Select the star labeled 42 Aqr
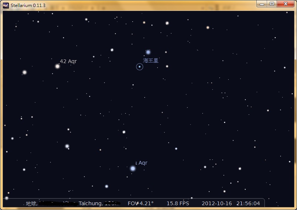This screenshot has width=297, height=210. pyautogui.click(x=57, y=66)
